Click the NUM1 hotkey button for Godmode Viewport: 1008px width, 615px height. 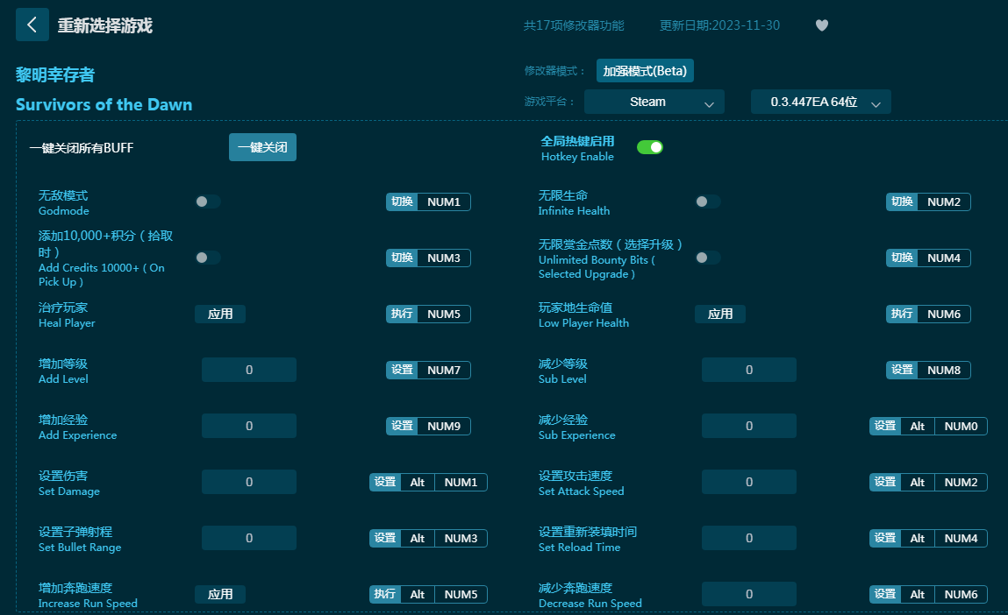tap(443, 201)
